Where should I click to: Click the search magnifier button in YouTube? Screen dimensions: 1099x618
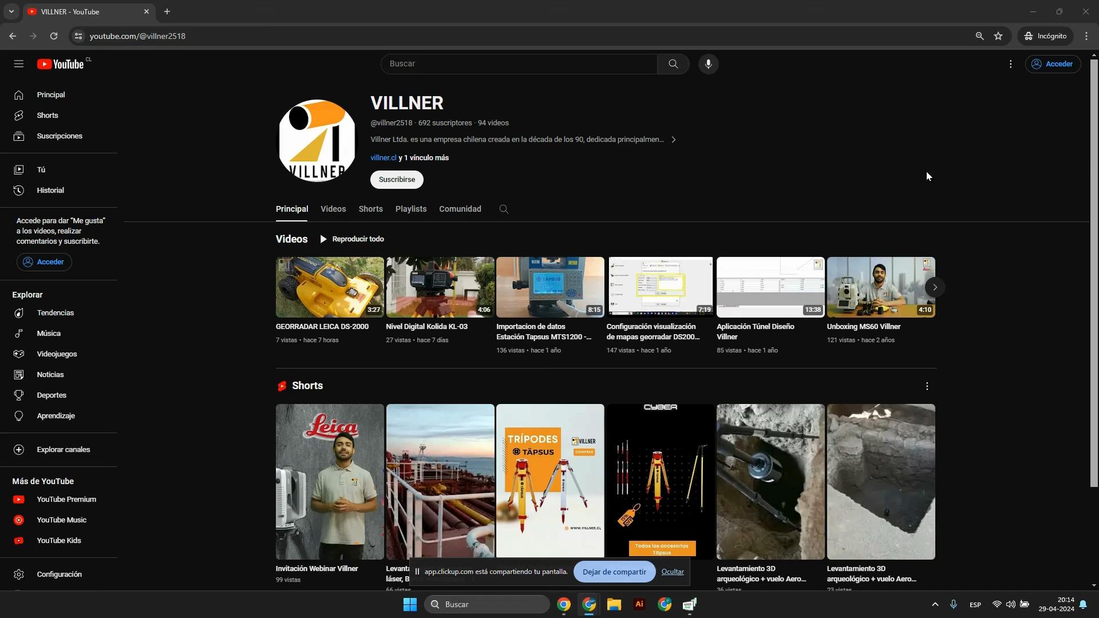673,64
